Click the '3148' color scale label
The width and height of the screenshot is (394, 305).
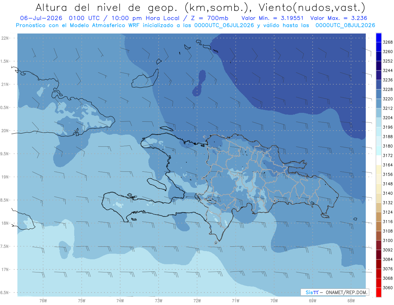[x=388, y=184]
